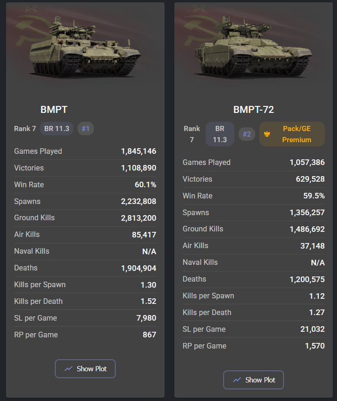Select the #2 ranking badge
The height and width of the screenshot is (401, 337).
[x=247, y=134]
